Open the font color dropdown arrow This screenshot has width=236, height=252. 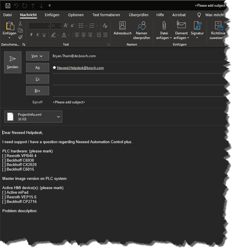tap(69, 35)
